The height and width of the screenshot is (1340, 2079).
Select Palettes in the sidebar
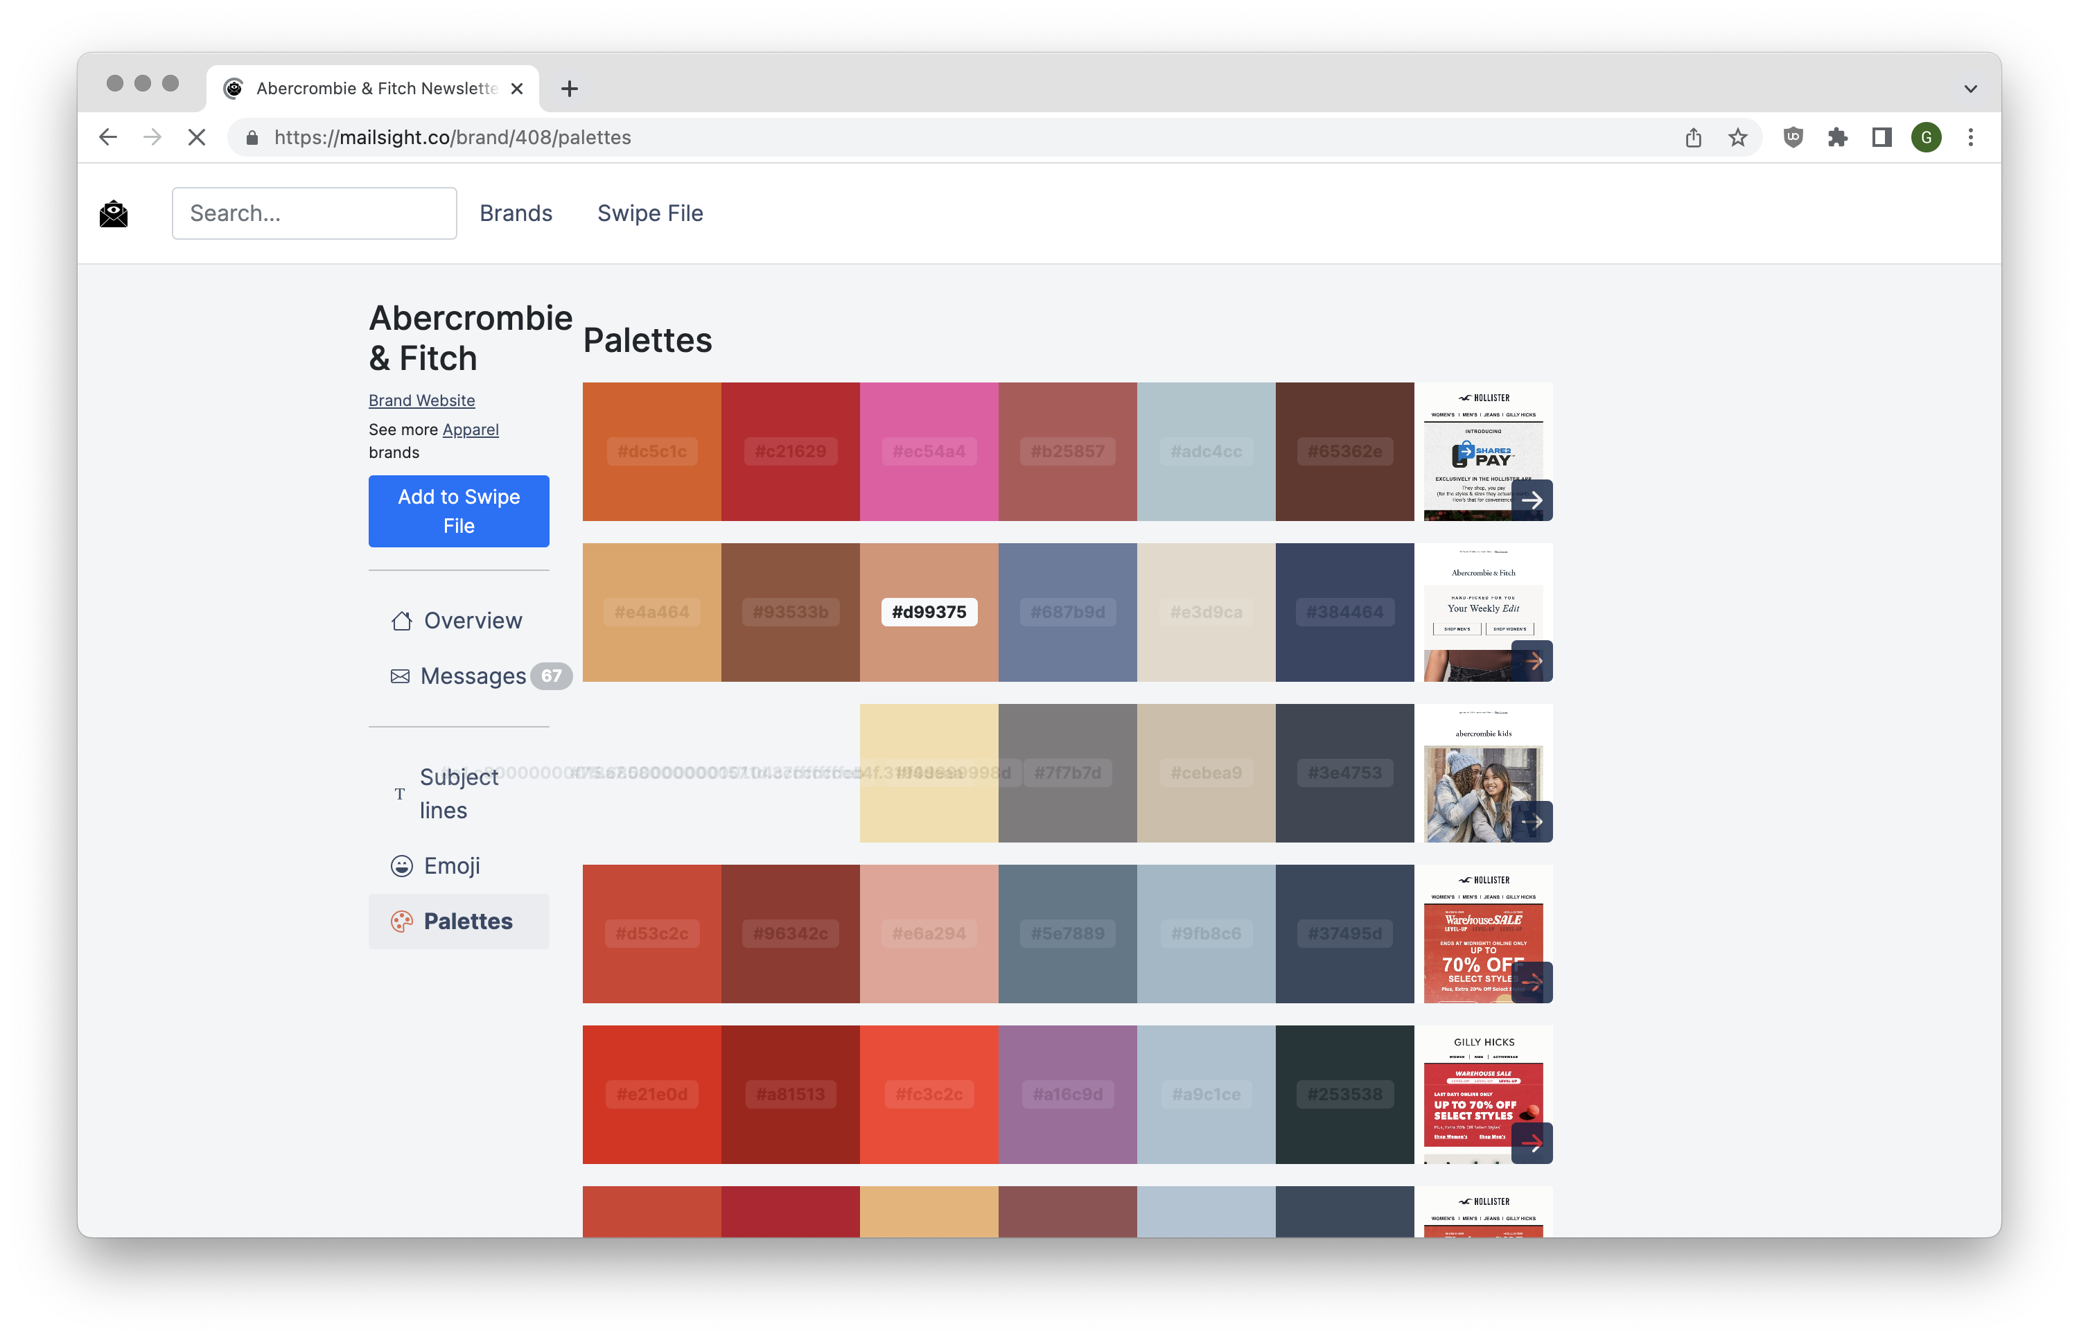459,922
